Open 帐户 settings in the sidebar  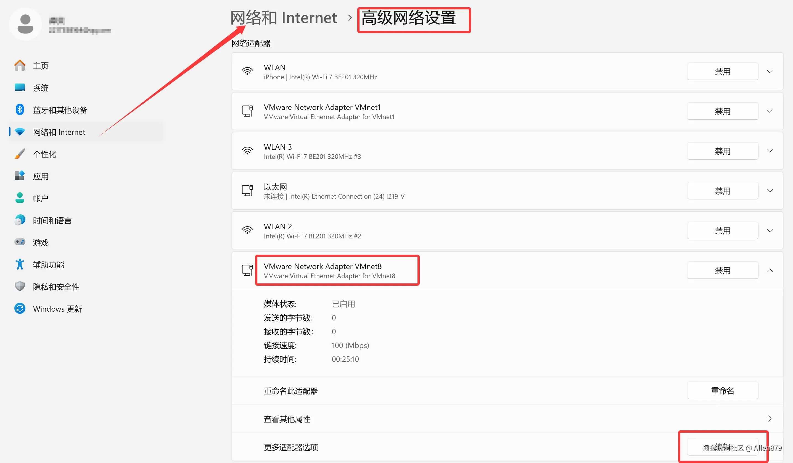point(40,198)
